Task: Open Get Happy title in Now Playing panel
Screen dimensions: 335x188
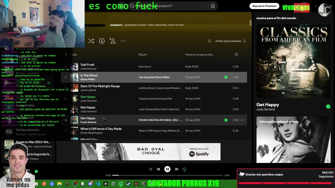Action: [x=268, y=105]
